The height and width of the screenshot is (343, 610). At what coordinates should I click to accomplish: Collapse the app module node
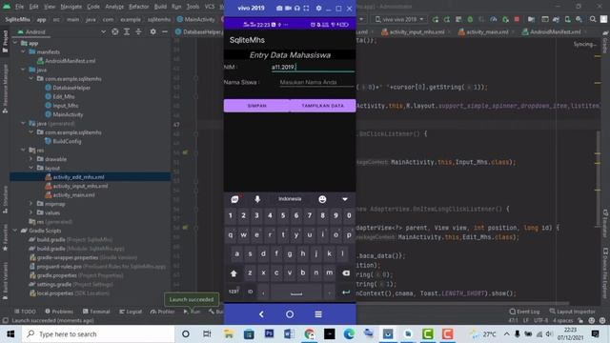click(15, 43)
